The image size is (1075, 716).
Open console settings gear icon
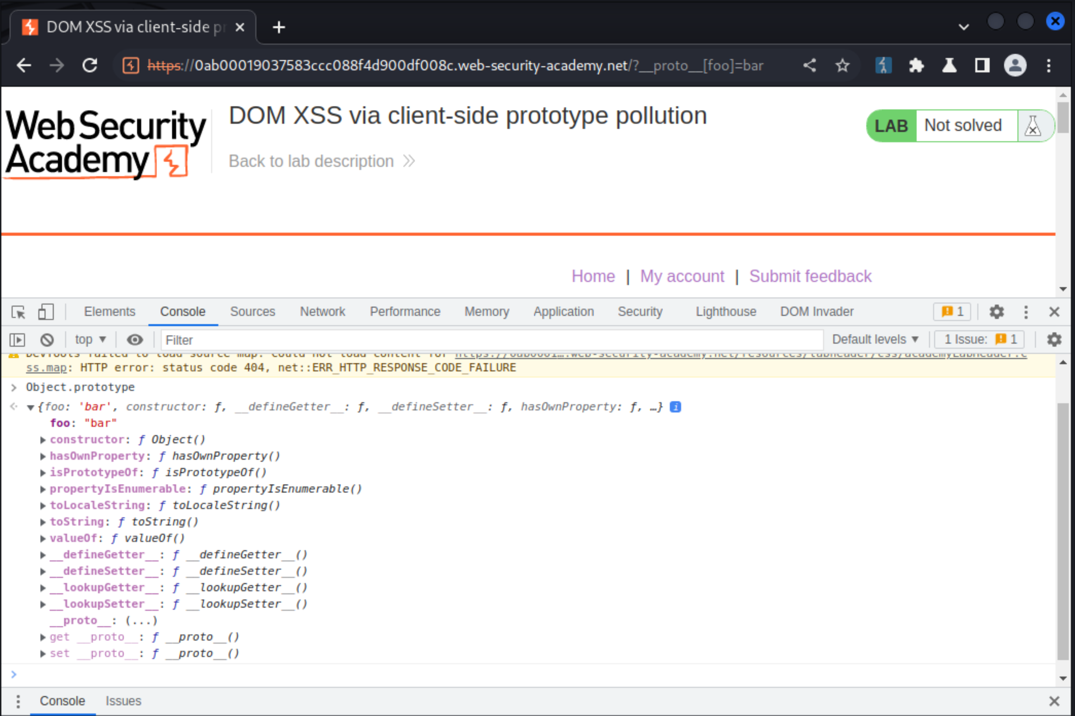point(1054,340)
